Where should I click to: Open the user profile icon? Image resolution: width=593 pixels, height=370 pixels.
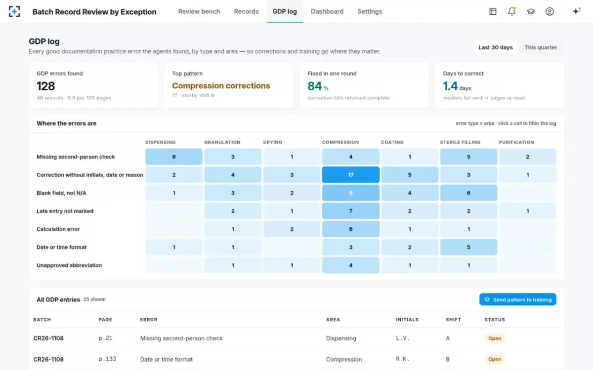tap(550, 11)
